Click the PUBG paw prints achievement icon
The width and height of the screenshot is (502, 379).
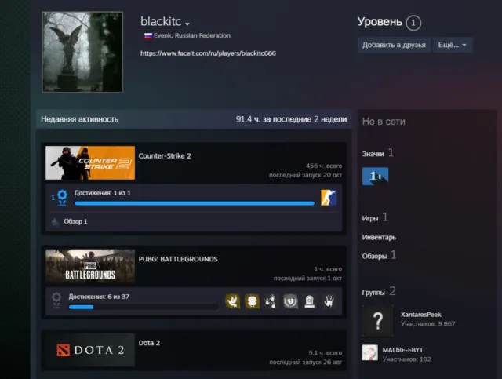271,301
